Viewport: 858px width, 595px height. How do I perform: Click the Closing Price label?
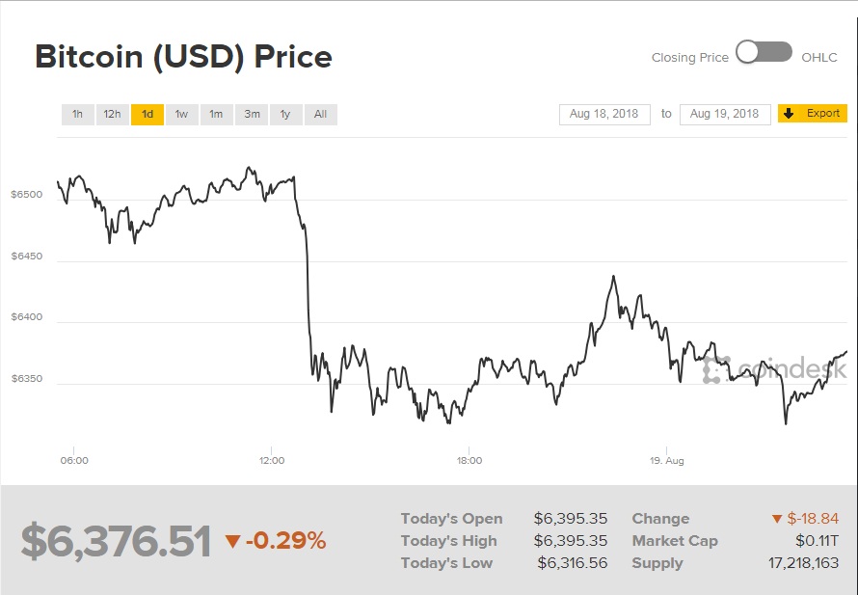tap(690, 58)
